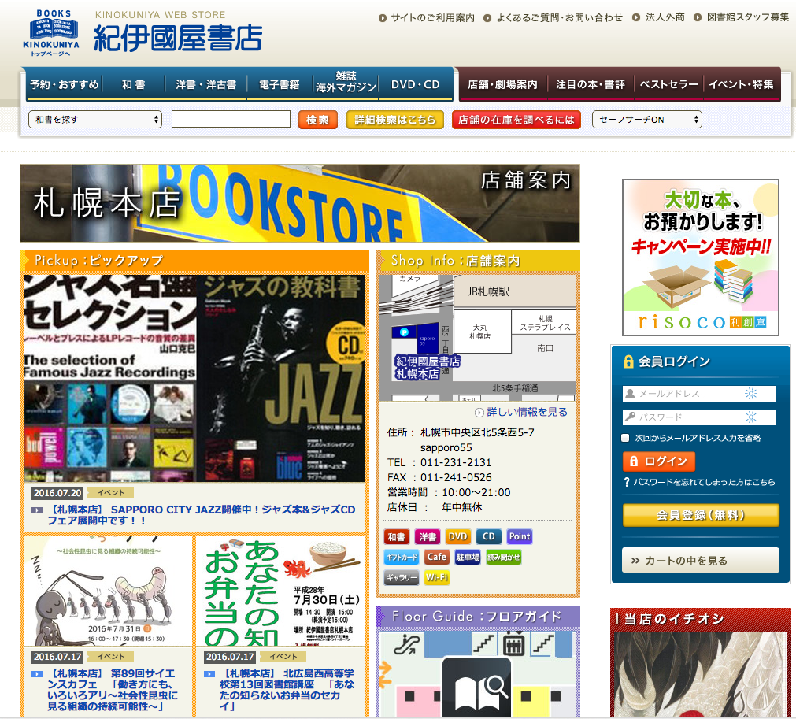Click the 駐車場 parking badge
Screen dimensions: 796x719
[468, 557]
